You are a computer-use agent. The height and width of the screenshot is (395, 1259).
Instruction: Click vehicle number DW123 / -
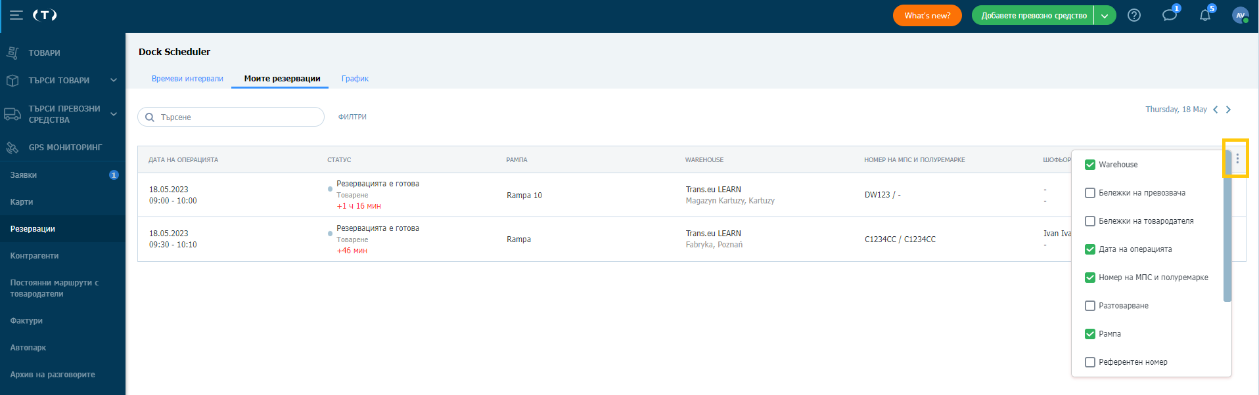(882, 195)
